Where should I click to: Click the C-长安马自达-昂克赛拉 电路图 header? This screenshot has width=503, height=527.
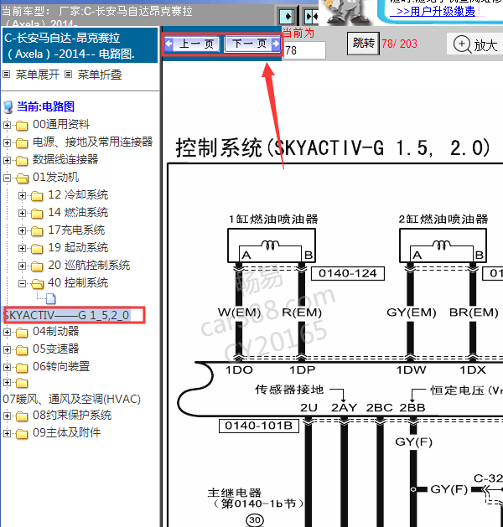pyautogui.click(x=80, y=46)
